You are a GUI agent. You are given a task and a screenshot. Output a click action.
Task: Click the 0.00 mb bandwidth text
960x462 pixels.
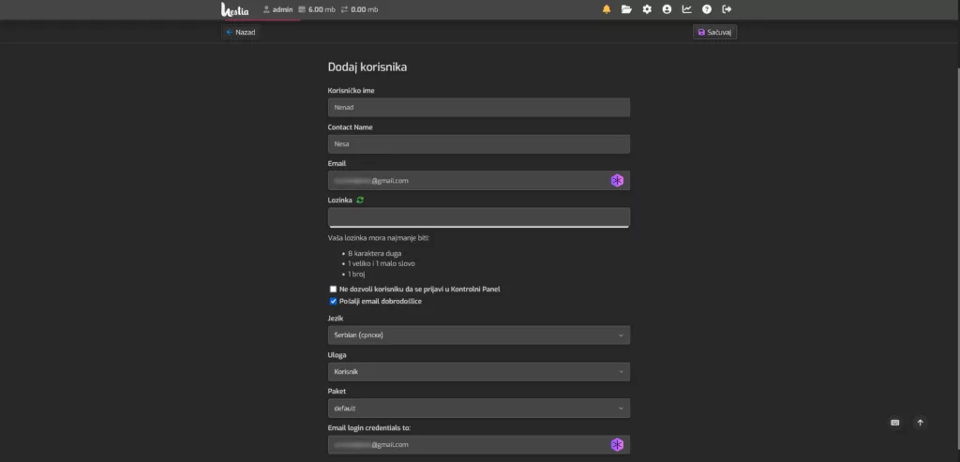[x=365, y=9]
